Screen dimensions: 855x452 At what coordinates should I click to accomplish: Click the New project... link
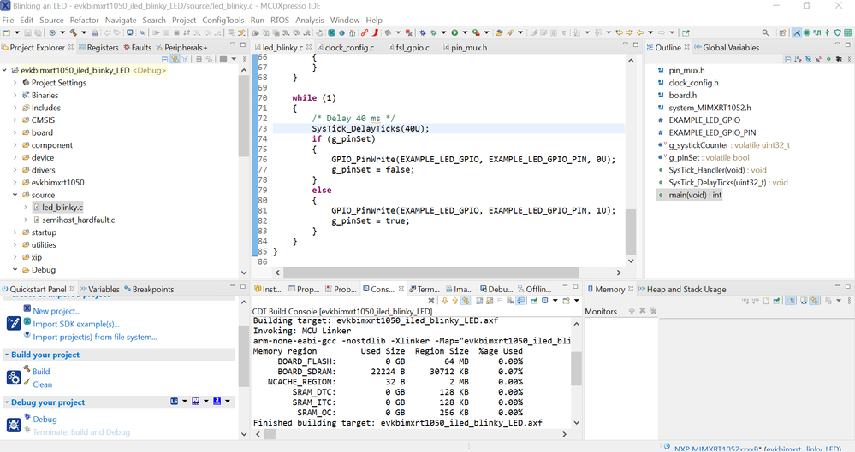click(x=56, y=311)
